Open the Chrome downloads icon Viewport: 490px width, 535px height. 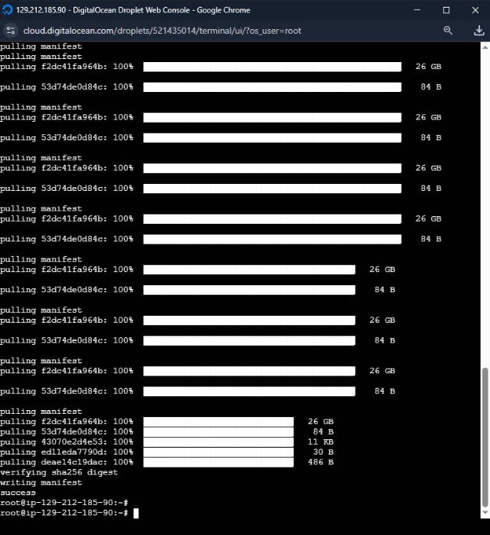click(478, 30)
